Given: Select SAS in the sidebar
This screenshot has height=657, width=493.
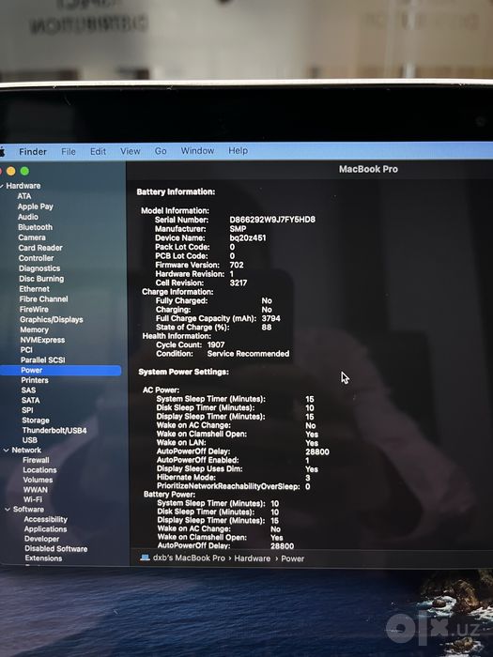Looking at the screenshot, I should point(28,390).
